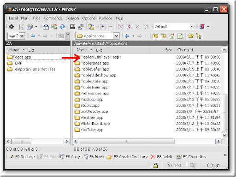The height and width of the screenshot is (177, 236).
Task: Click the lock icon in status bar
Action: (155, 165)
